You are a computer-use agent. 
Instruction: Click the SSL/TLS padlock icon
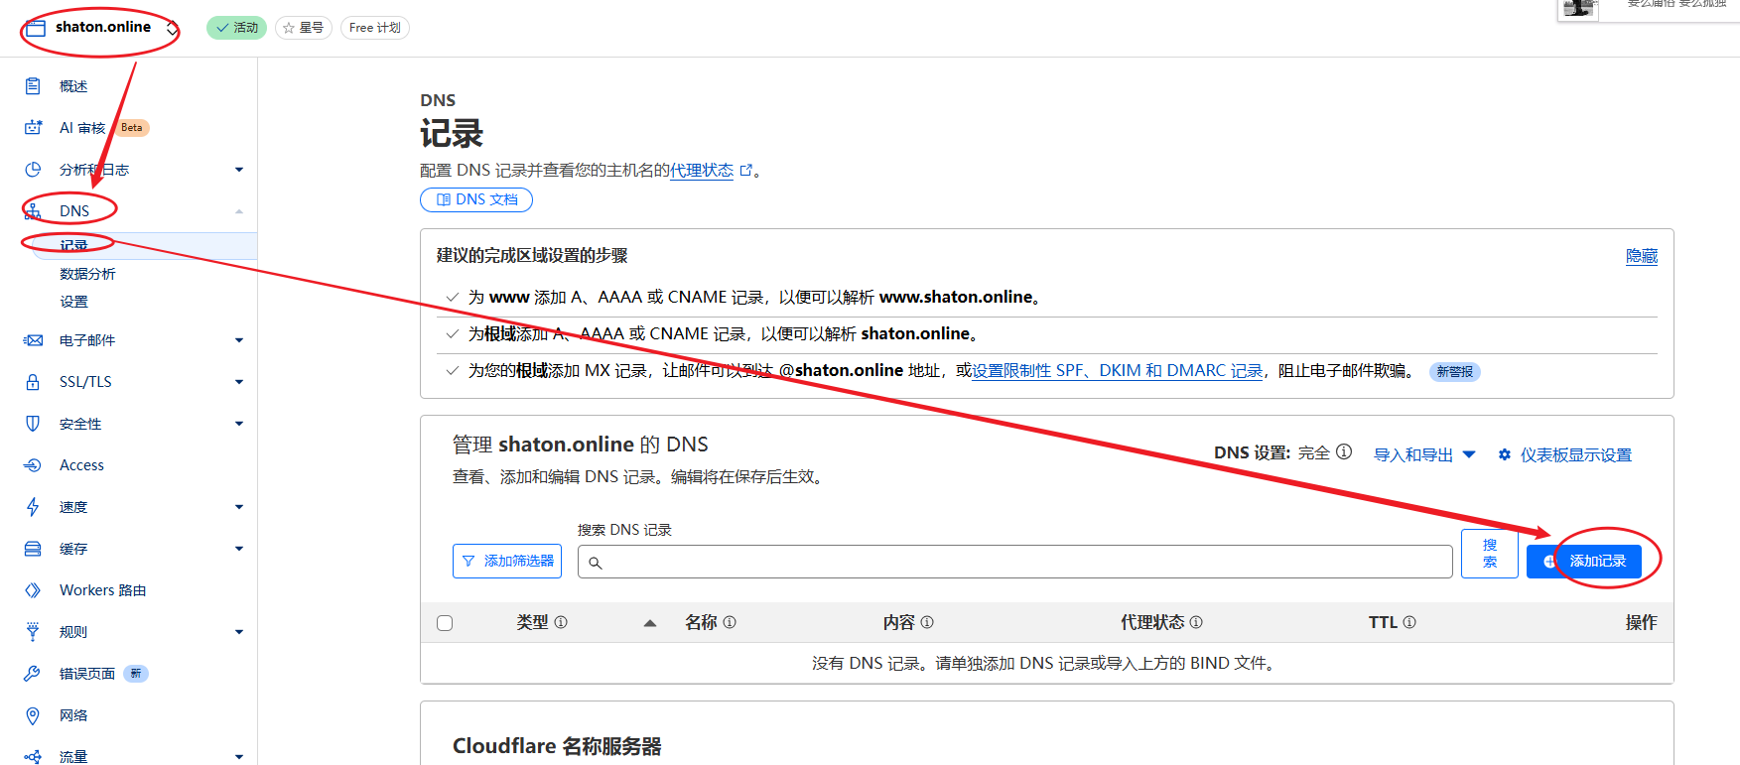(x=33, y=382)
